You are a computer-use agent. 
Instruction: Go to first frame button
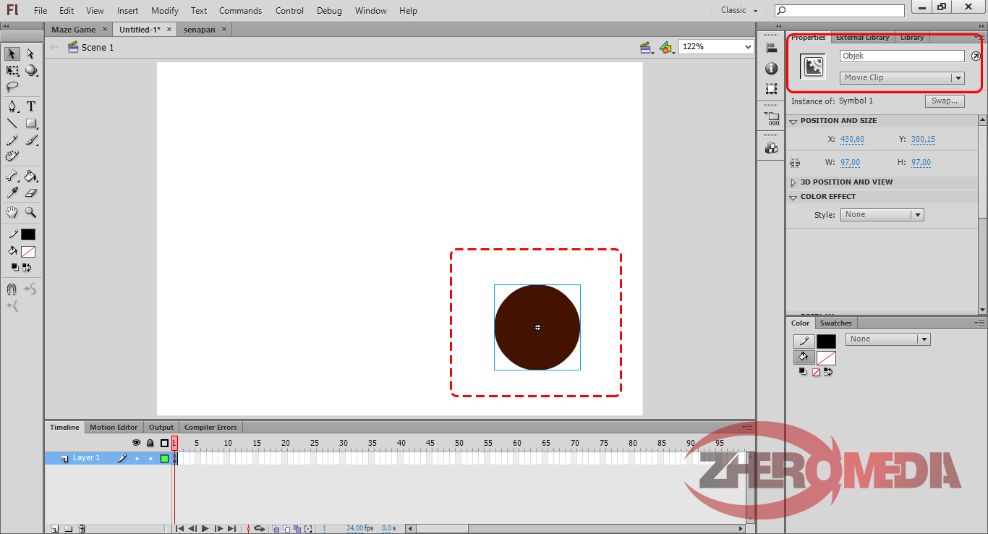pyautogui.click(x=179, y=529)
